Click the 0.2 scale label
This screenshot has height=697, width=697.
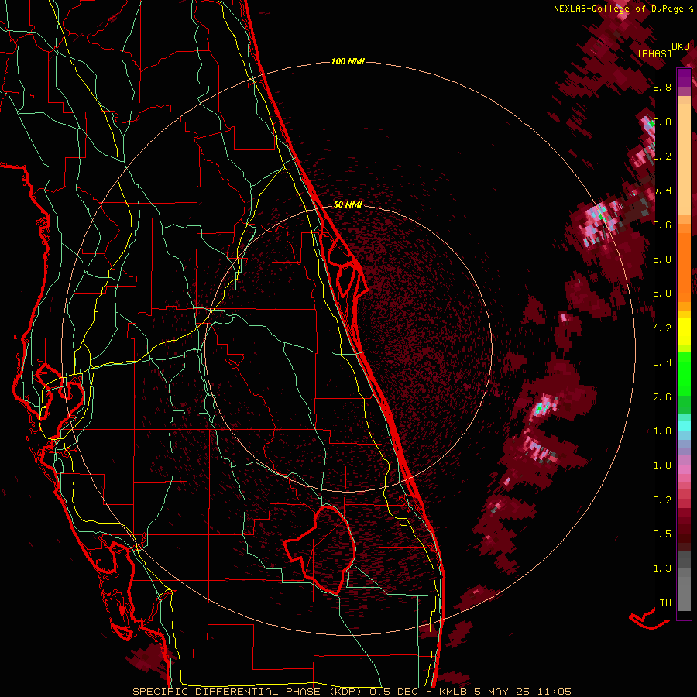pos(662,500)
